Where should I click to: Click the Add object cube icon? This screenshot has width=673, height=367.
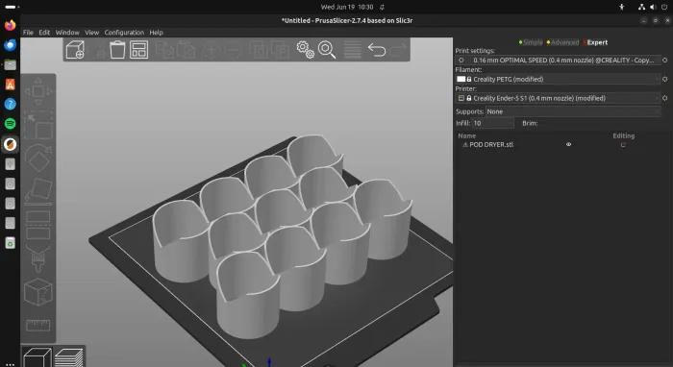coord(75,50)
